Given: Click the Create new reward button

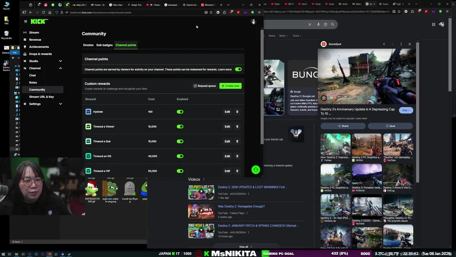Looking at the screenshot, I should click(230, 86).
